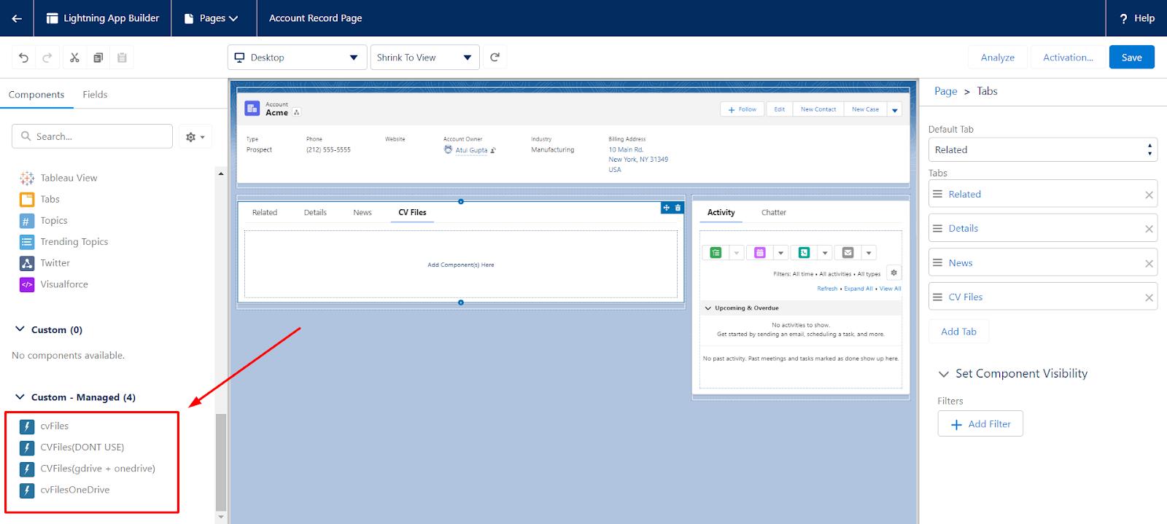Select the News tab in canvas
Image resolution: width=1167 pixels, height=524 pixels.
tap(362, 213)
